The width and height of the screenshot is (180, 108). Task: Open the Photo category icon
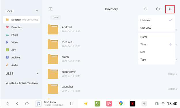coord(7,35)
